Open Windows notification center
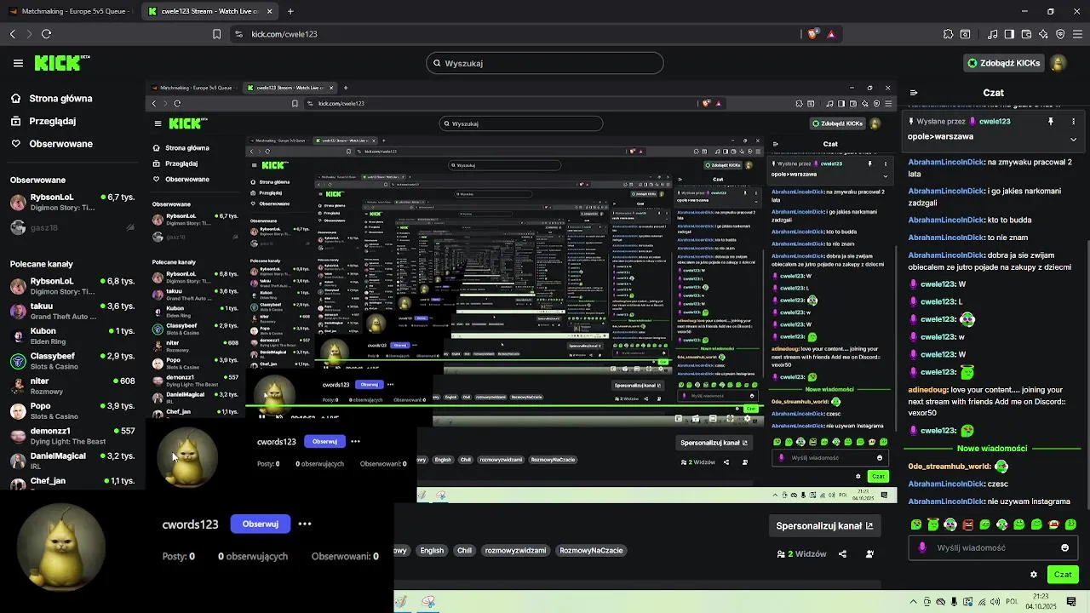1090x613 pixels. 1071,602
